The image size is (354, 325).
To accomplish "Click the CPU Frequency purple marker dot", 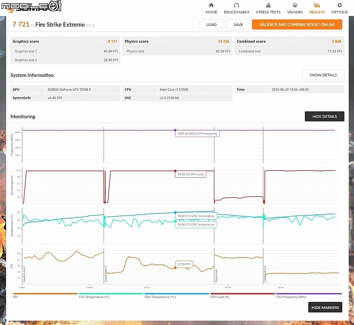I will 175,130.
